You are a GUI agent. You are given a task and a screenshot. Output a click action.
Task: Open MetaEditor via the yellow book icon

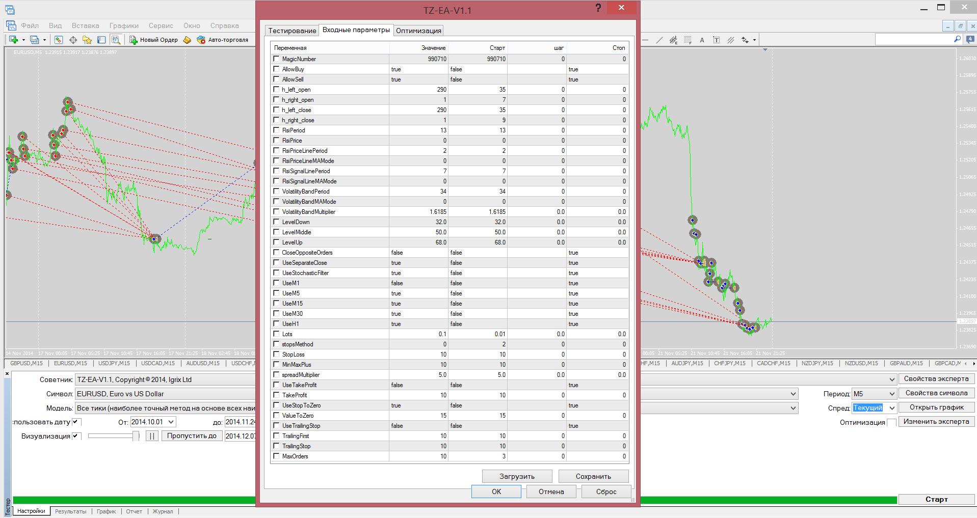(187, 40)
